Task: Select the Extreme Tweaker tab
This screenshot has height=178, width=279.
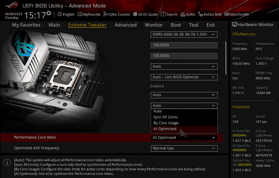Action: pyautogui.click(x=87, y=25)
